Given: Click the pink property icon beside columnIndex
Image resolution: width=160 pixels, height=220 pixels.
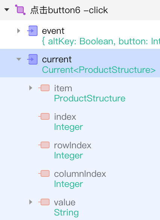Looking at the screenshot, I should coord(44,173).
